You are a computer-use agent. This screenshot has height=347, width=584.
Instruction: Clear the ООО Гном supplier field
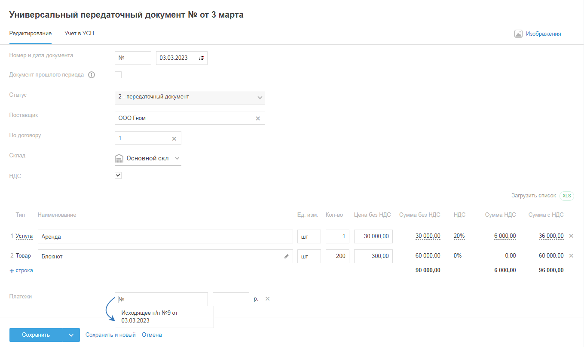[x=258, y=118]
